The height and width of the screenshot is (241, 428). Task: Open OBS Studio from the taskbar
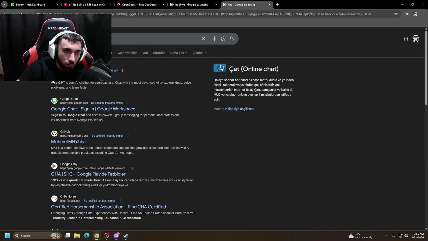click(106, 236)
